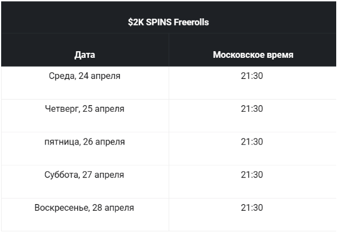The image size is (339, 233).
Task: Click the "Среда, 24 апреля" date cell
Action: point(85,76)
